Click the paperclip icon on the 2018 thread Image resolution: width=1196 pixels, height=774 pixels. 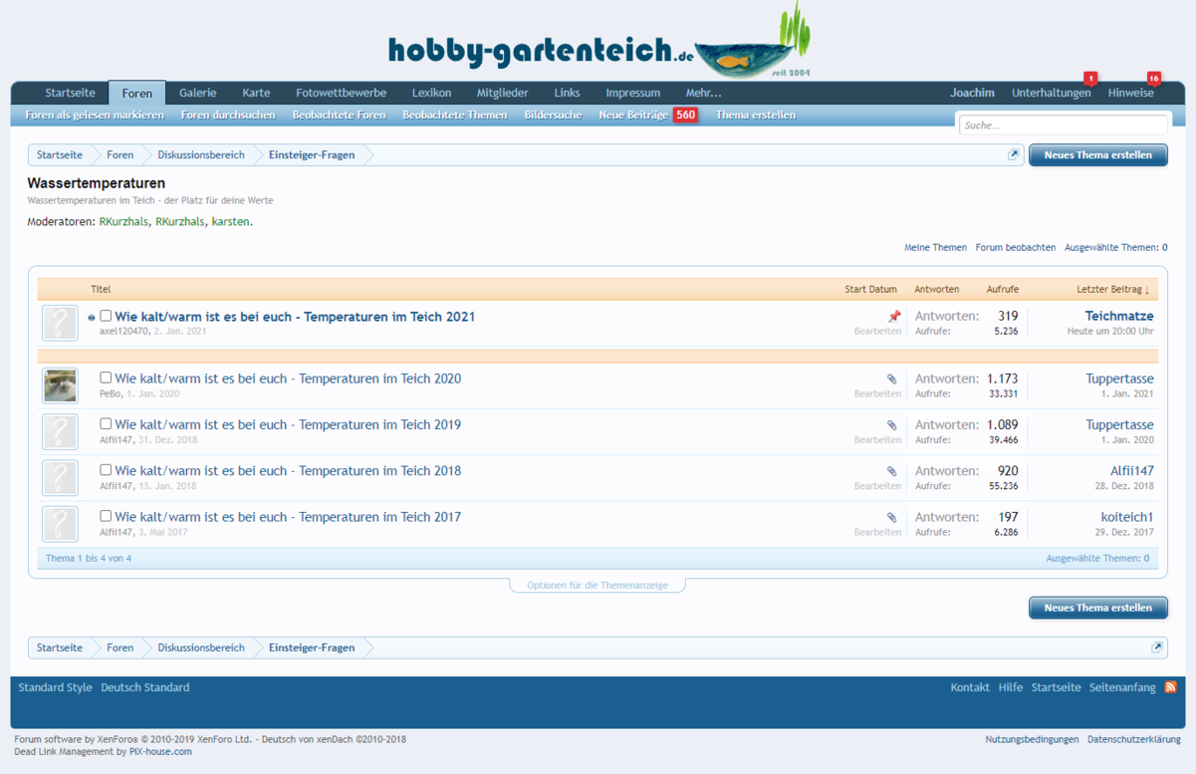(892, 471)
